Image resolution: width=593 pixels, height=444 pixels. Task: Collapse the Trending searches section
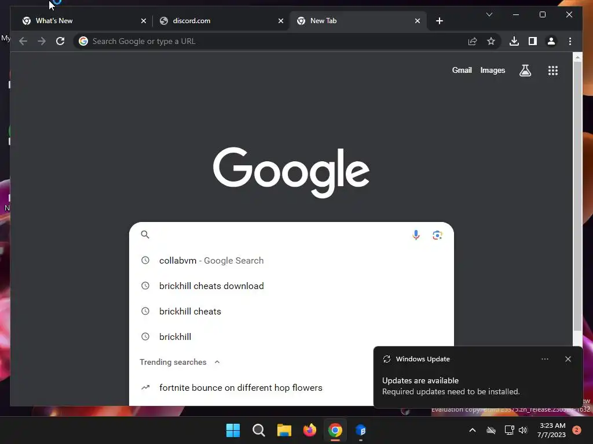[x=217, y=362]
